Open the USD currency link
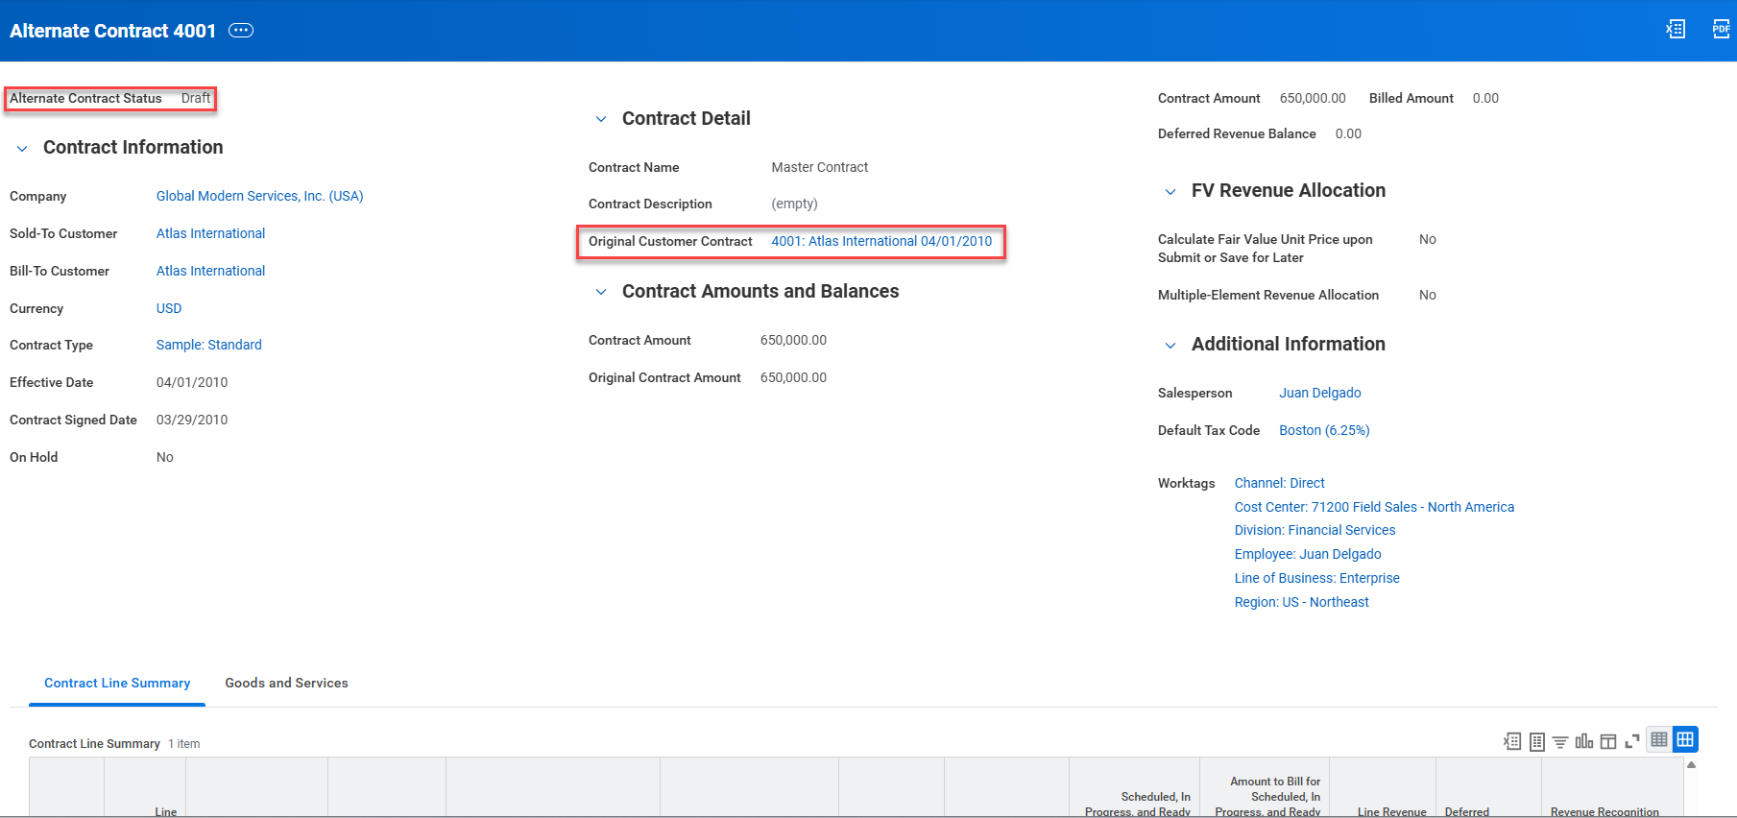The height and width of the screenshot is (818, 1737). (x=169, y=308)
